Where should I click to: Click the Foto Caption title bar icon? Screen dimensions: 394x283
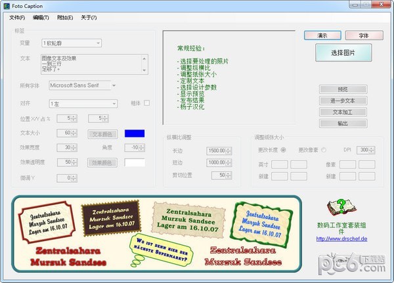click(x=7, y=5)
